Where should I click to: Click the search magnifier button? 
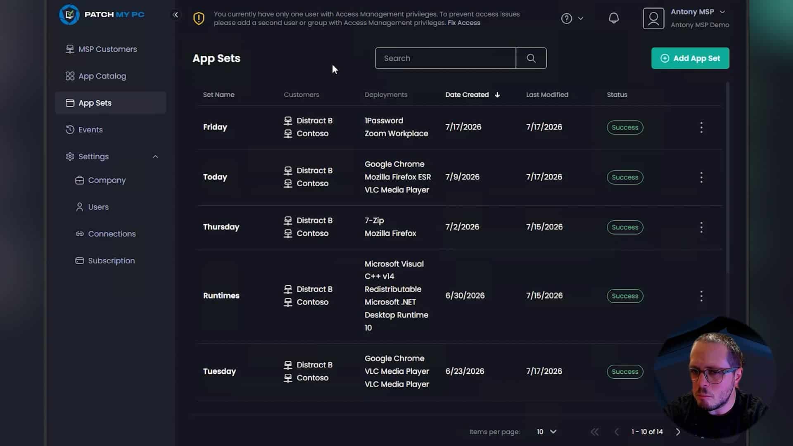pyautogui.click(x=531, y=58)
